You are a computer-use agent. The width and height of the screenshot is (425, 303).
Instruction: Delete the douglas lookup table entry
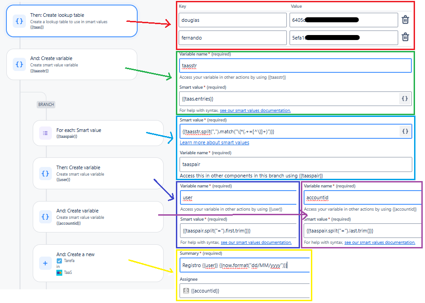[405, 20]
